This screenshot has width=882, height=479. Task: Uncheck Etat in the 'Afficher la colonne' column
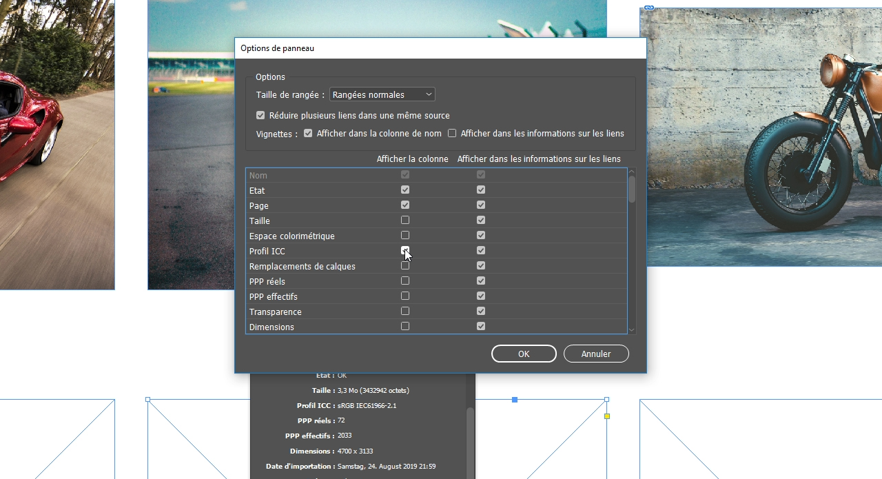tap(405, 190)
